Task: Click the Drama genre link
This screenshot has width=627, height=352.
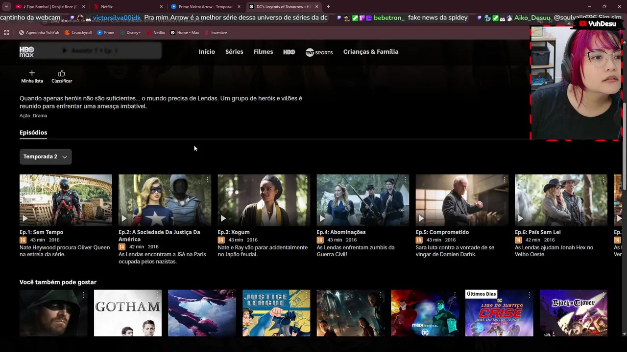Action: click(x=40, y=116)
